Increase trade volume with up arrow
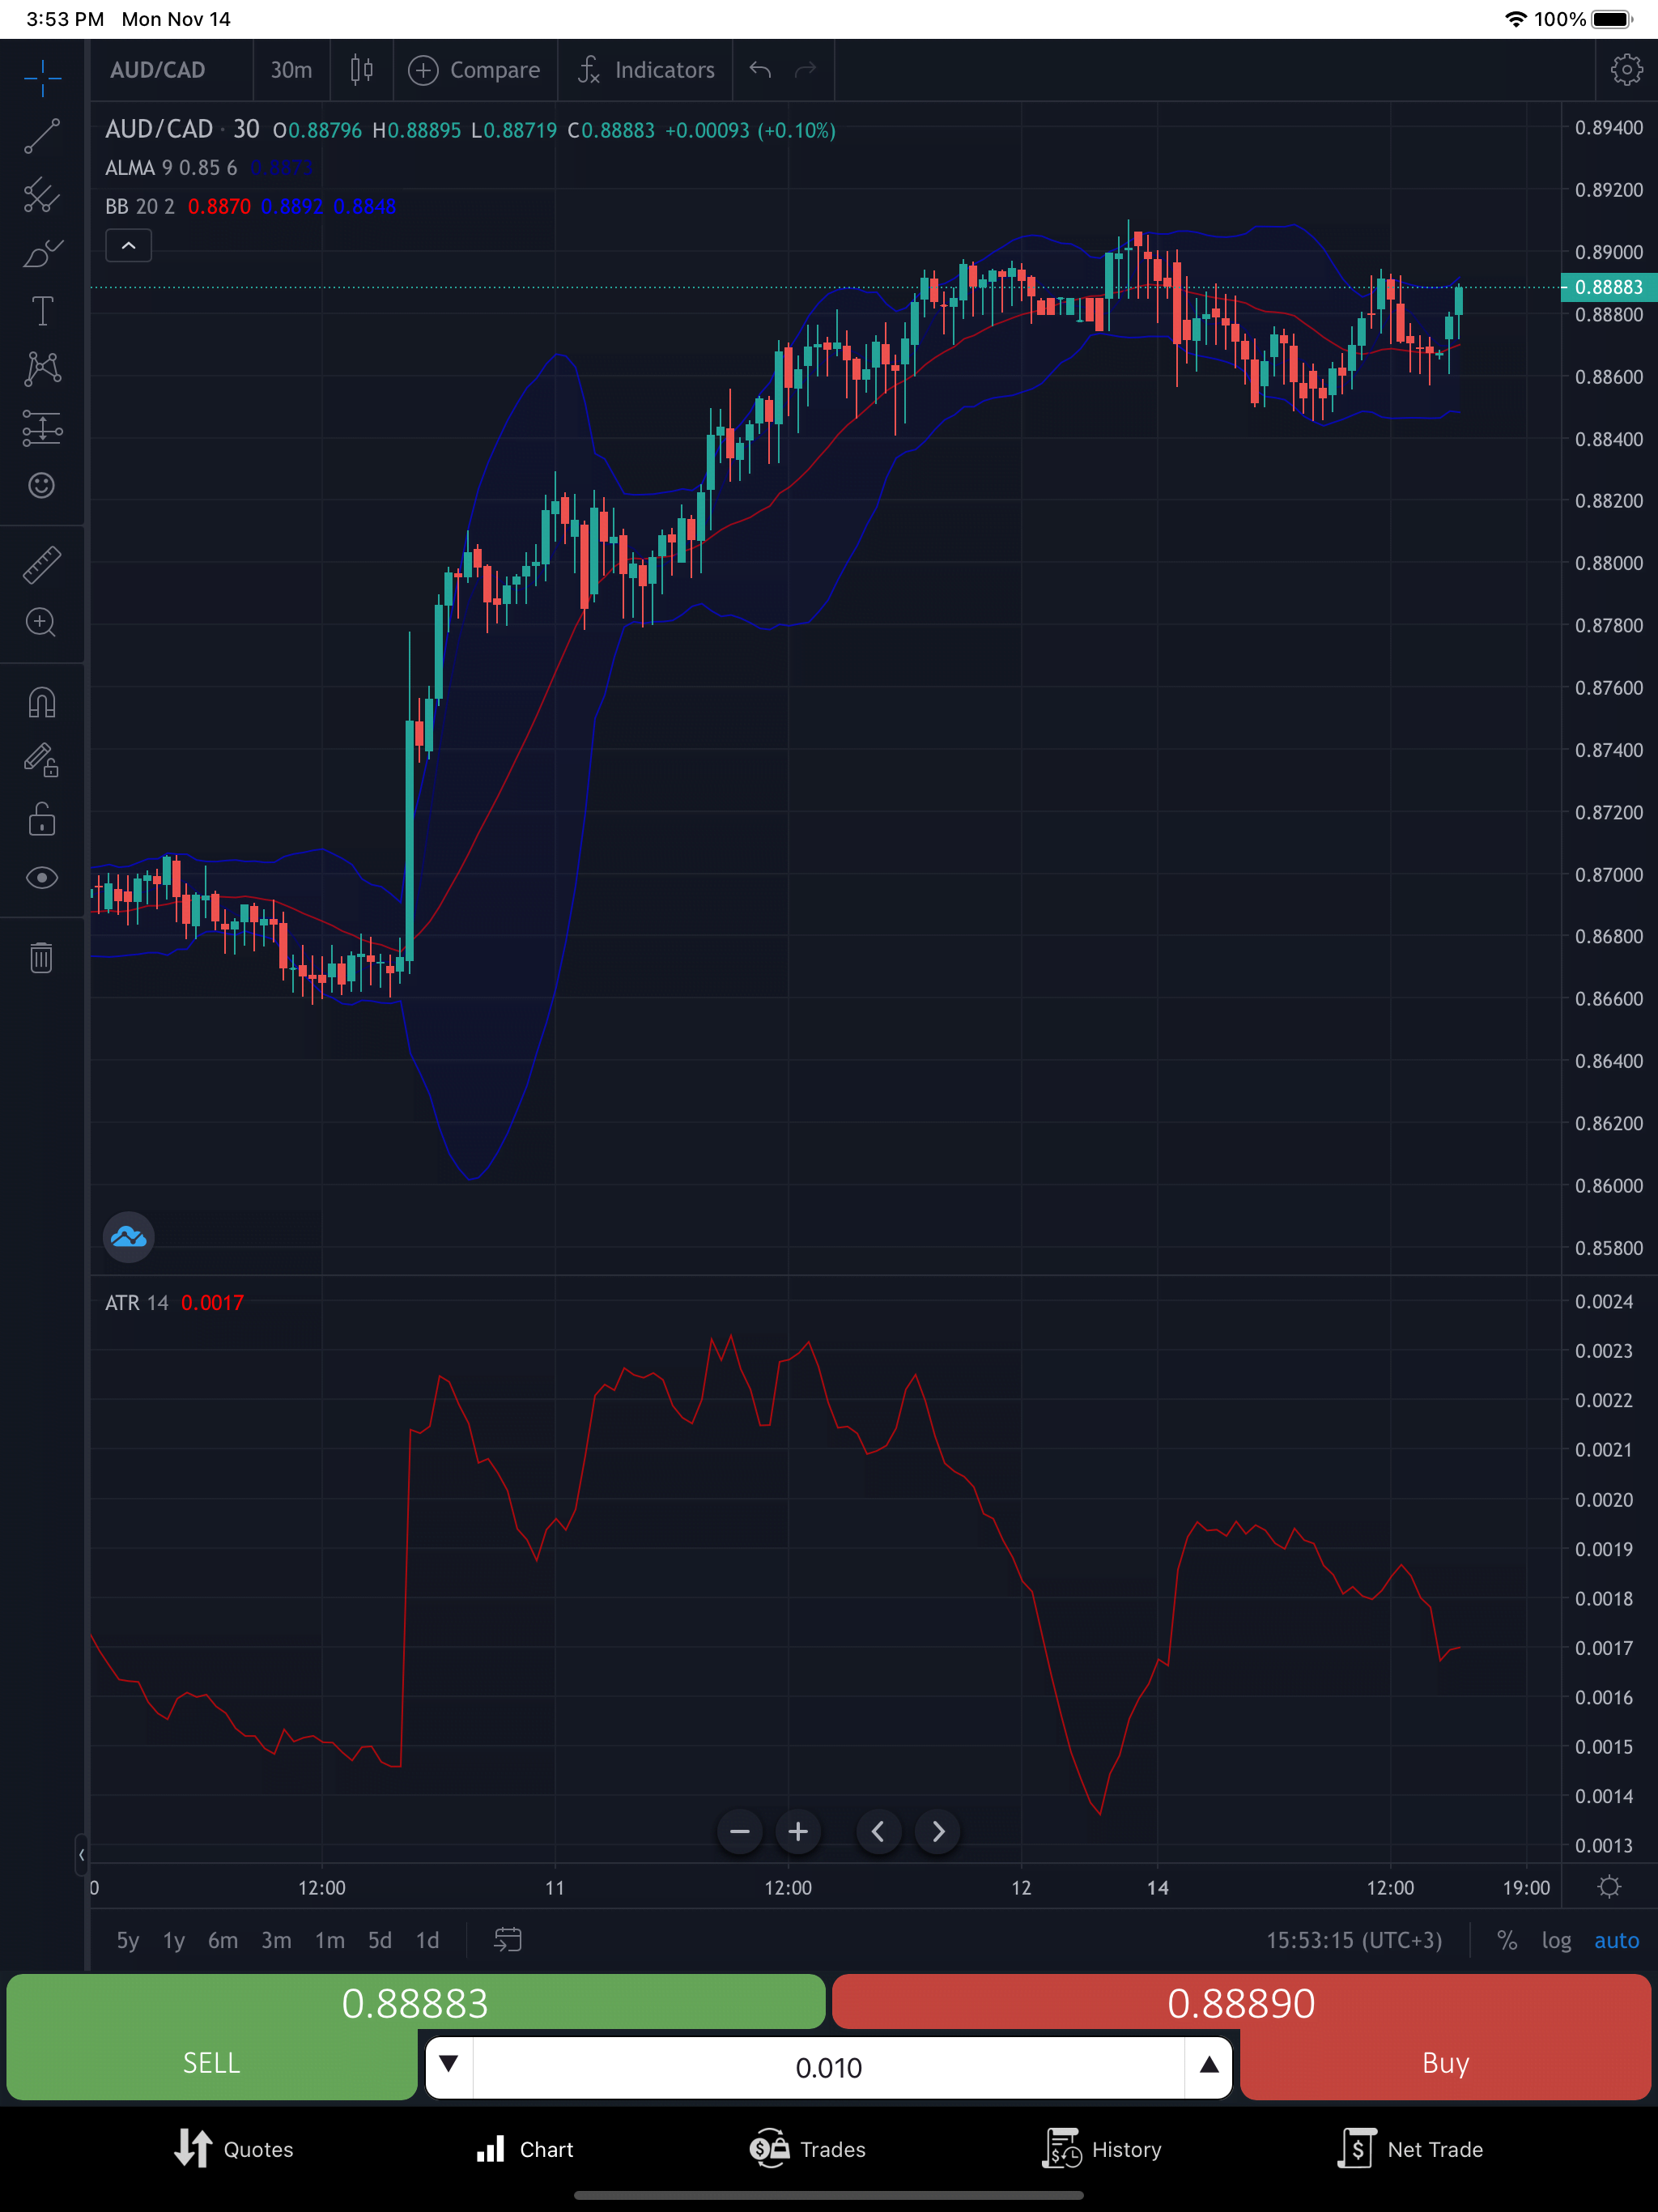Viewport: 1658px width, 2212px height. tap(1208, 2065)
